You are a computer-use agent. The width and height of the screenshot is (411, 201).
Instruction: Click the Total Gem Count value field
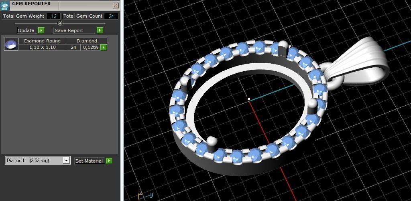point(111,16)
